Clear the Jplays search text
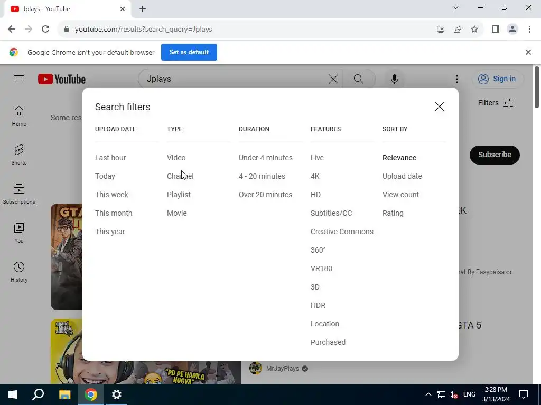Image resolution: width=541 pixels, height=405 pixels. tap(333, 79)
